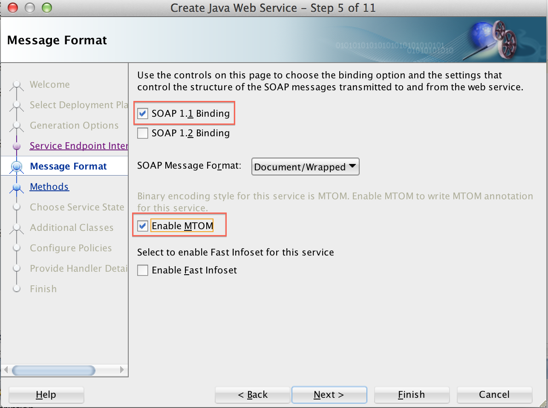Click the Generation Options step icon
Image resolution: width=548 pixels, height=408 pixels.
(16, 125)
